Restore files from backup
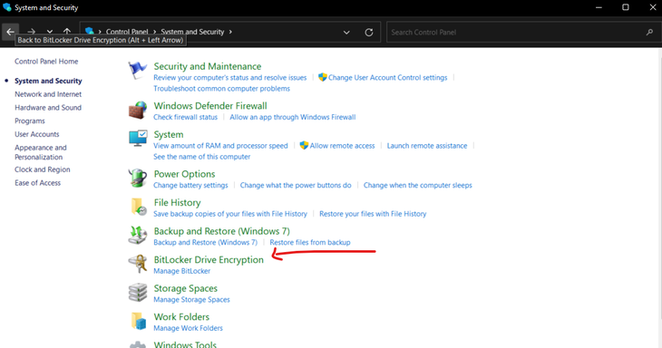Image resolution: width=662 pixels, height=348 pixels. (310, 243)
